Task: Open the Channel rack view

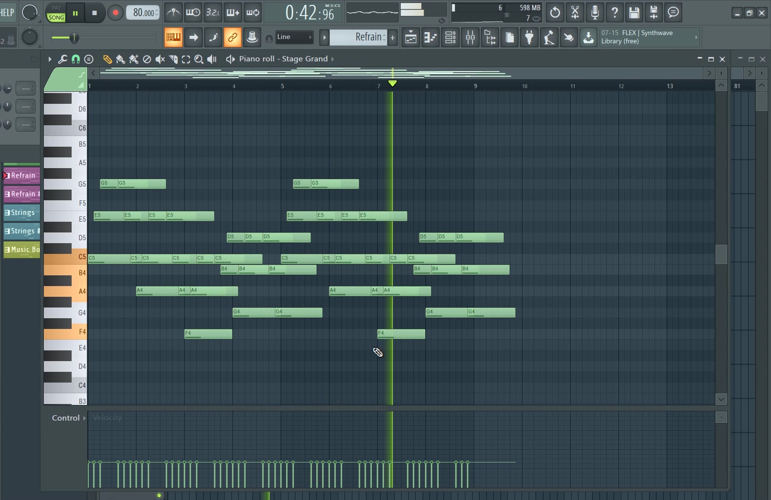Action: tap(450, 38)
